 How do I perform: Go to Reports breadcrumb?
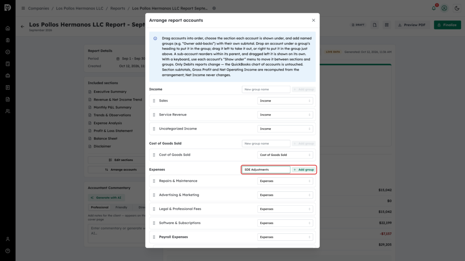click(118, 8)
